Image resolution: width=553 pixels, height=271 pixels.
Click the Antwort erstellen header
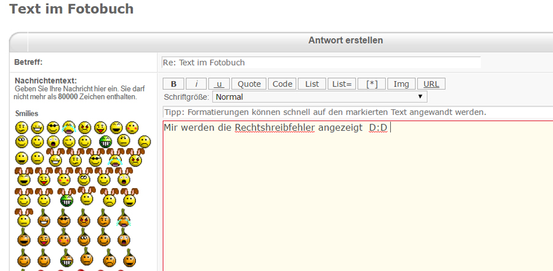345,40
